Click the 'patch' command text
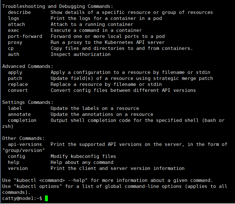235x204 pixels. coord(15,78)
